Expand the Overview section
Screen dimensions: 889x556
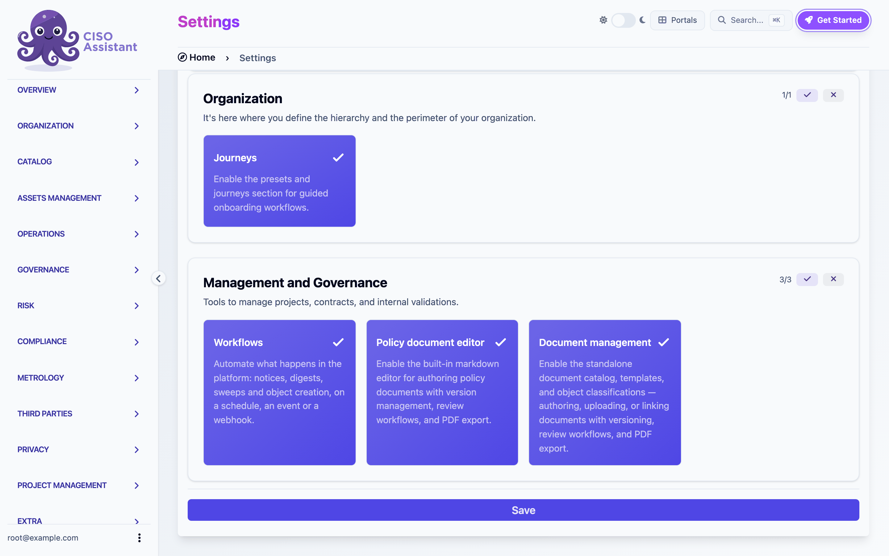(x=79, y=90)
